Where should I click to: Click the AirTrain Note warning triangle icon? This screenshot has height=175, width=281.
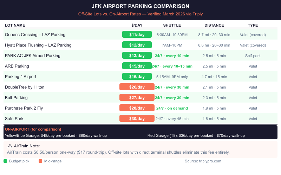(x=10, y=146)
